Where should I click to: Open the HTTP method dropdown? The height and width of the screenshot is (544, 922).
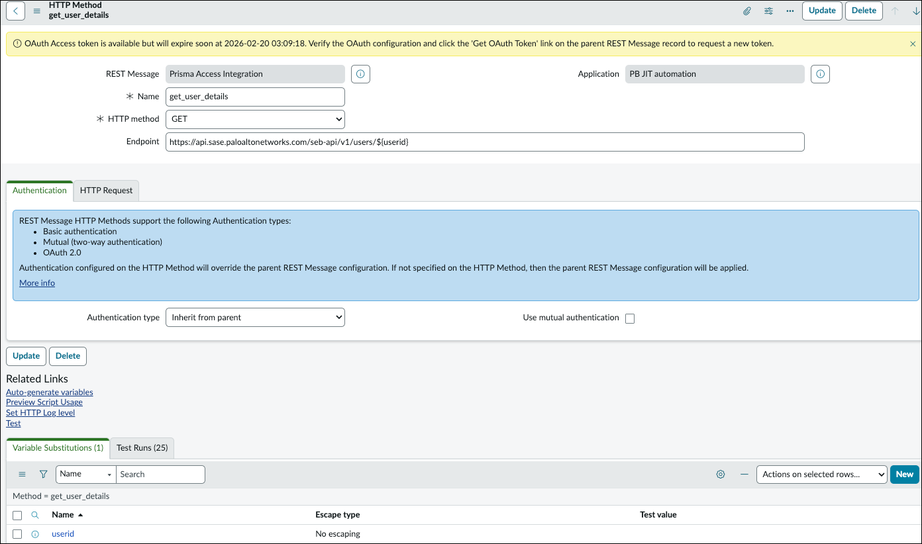255,119
